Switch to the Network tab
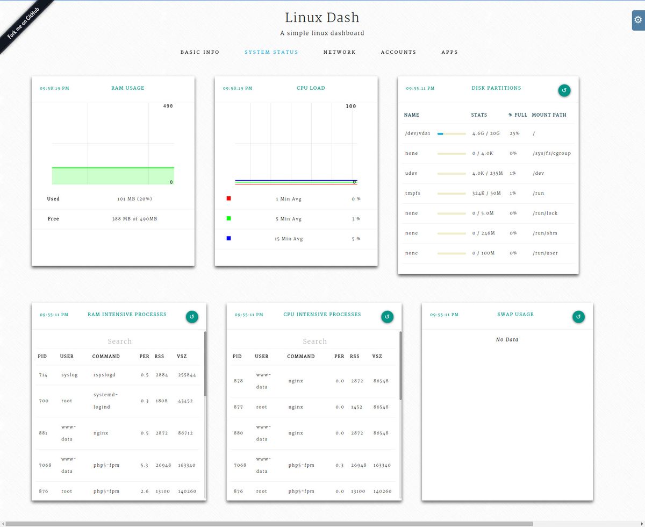 pyautogui.click(x=340, y=52)
